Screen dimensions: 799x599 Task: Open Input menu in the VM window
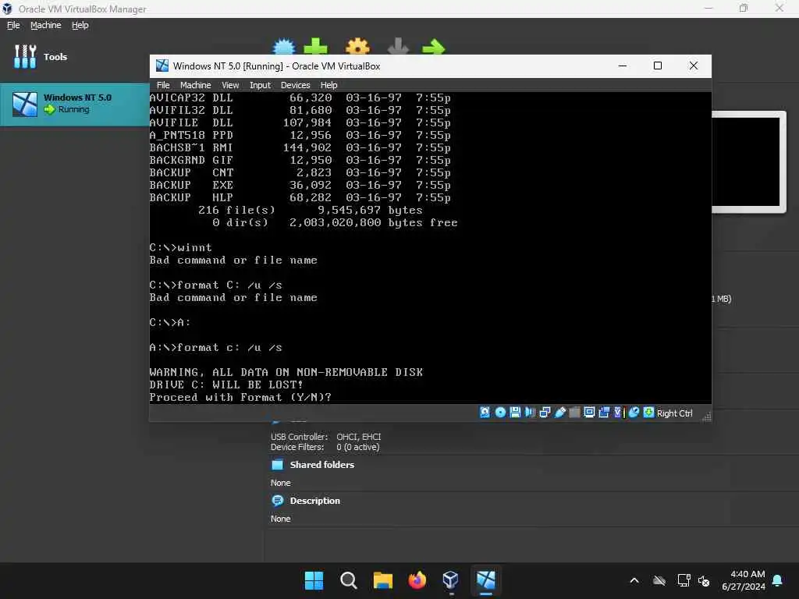260,85
